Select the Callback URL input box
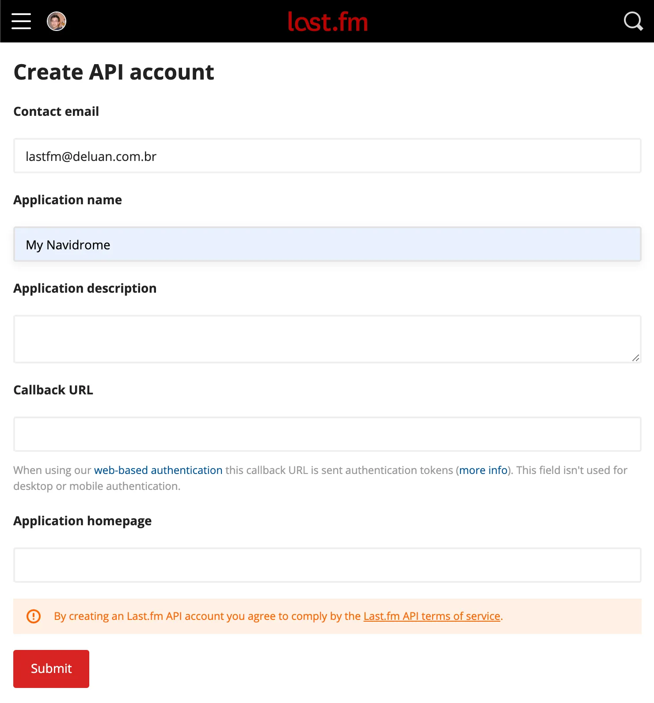The height and width of the screenshot is (703, 654). point(327,434)
